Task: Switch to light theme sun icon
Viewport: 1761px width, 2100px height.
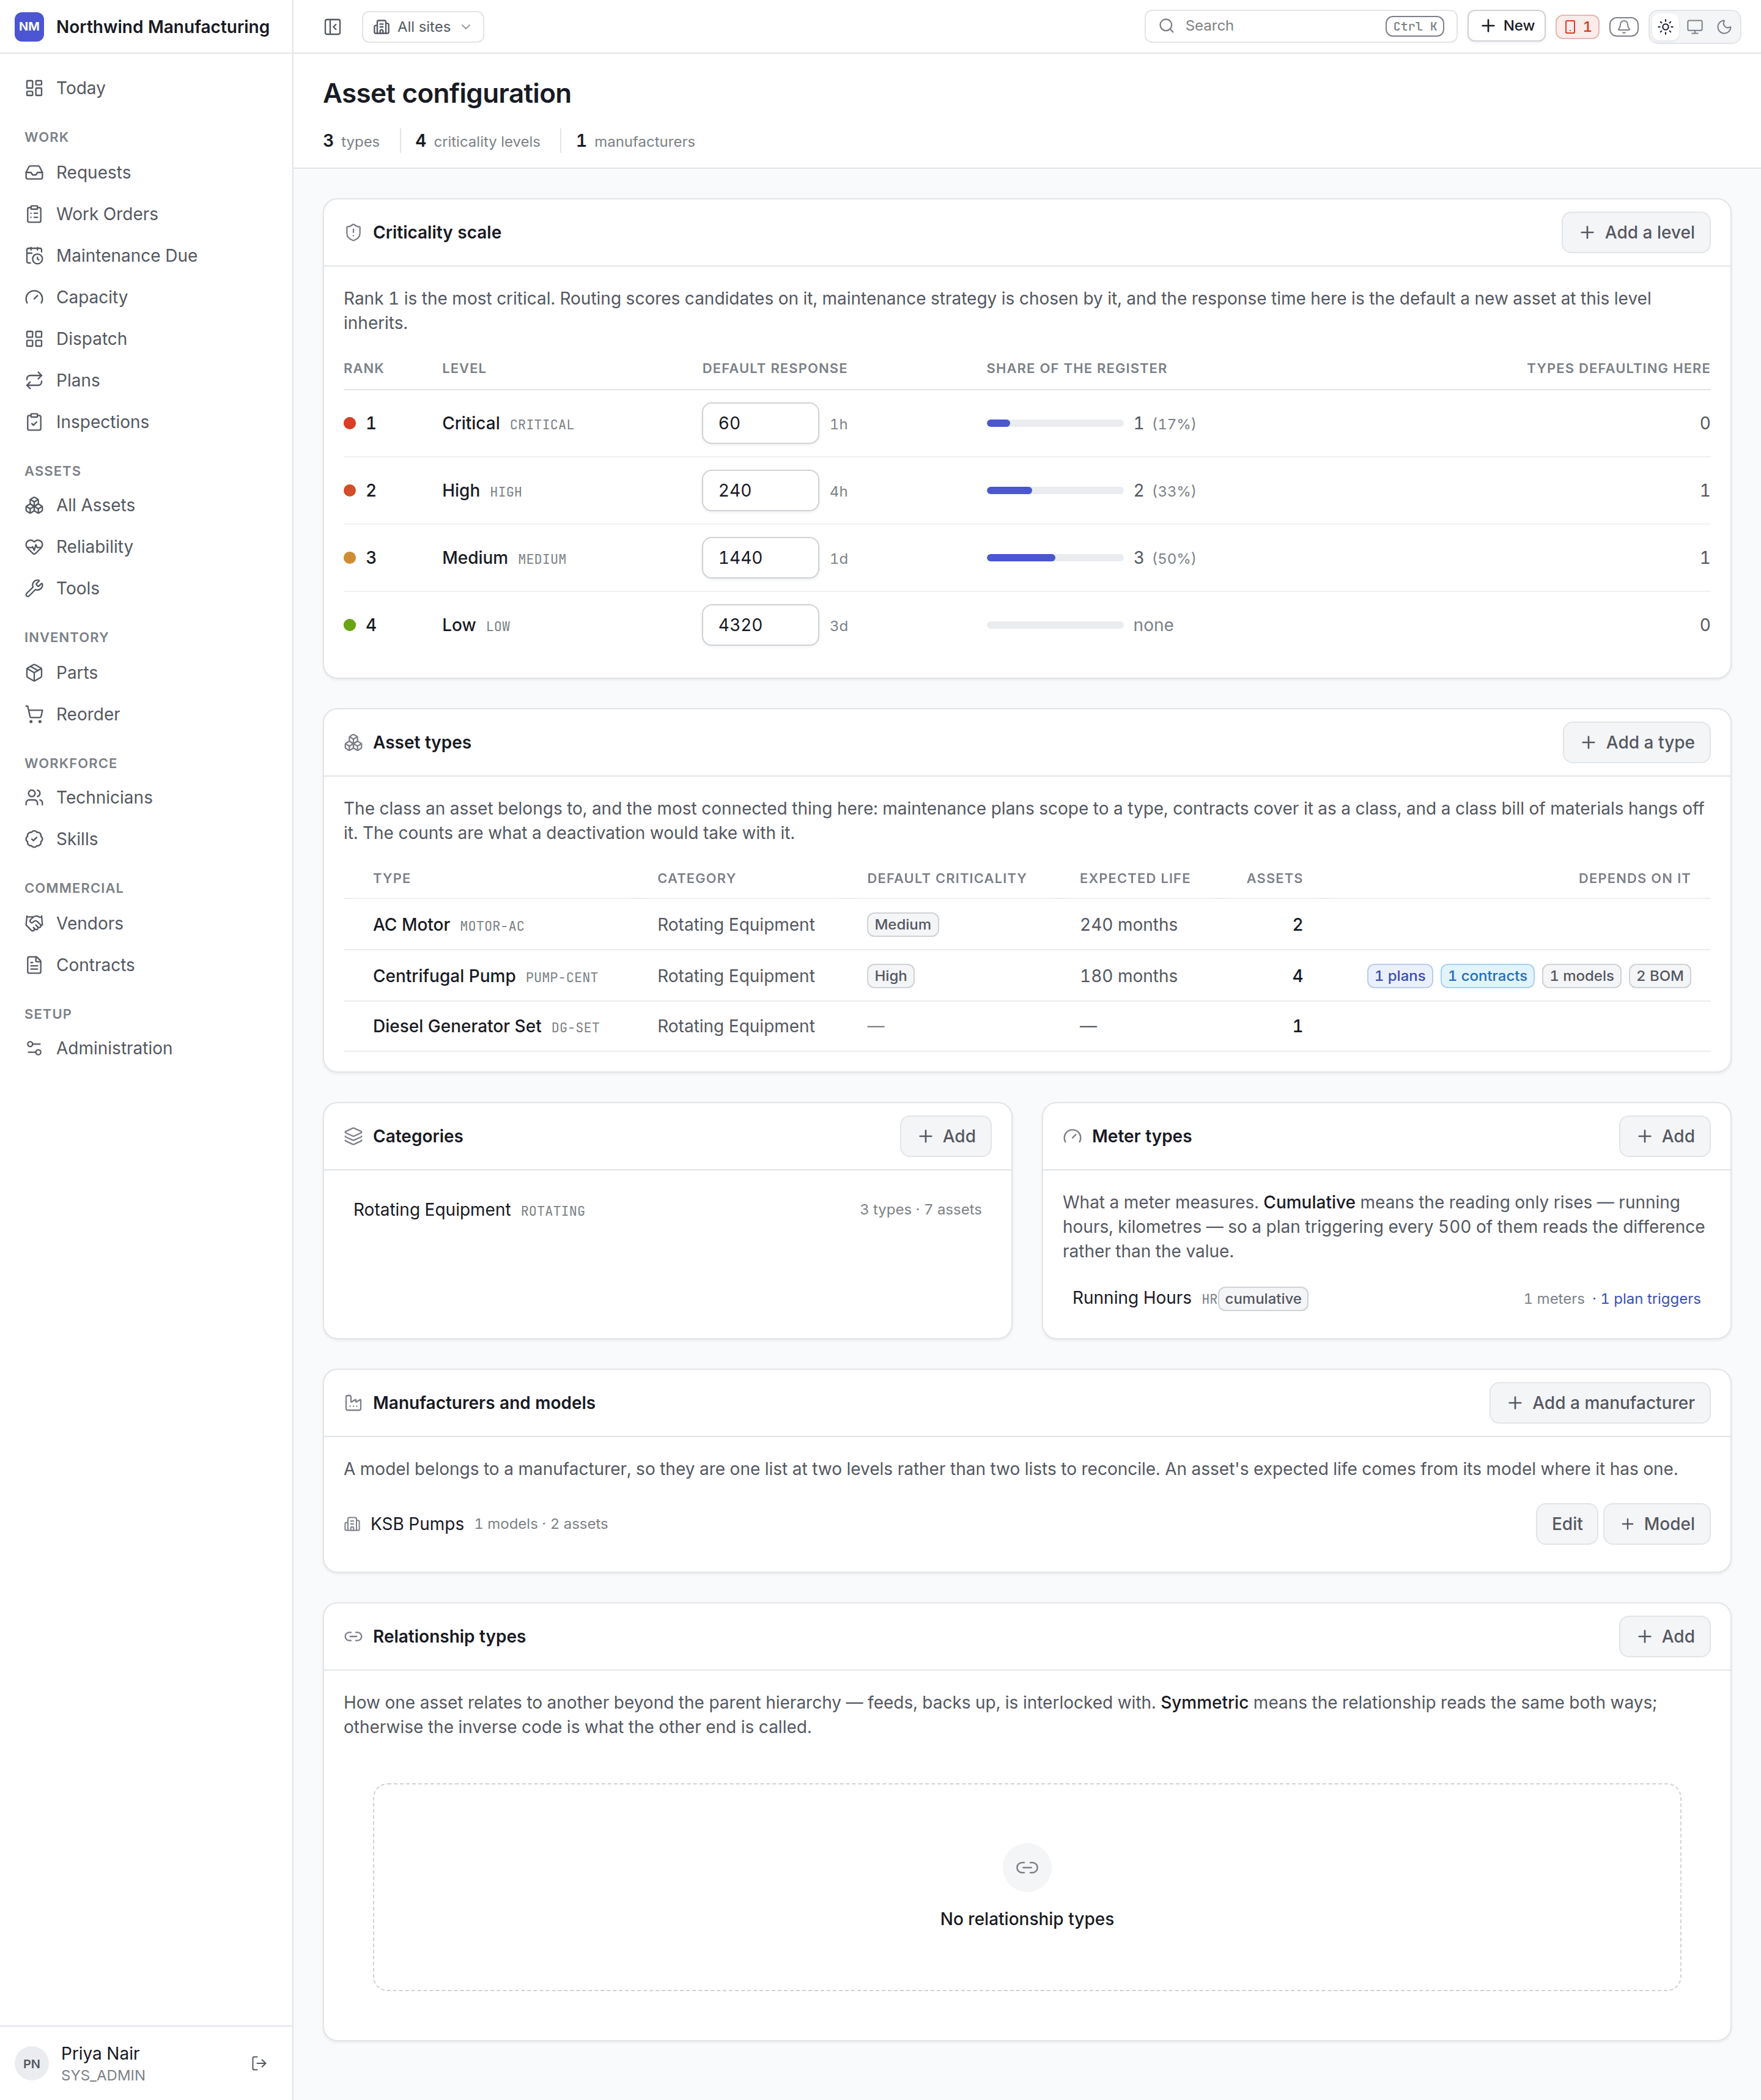Action: pos(1665,27)
